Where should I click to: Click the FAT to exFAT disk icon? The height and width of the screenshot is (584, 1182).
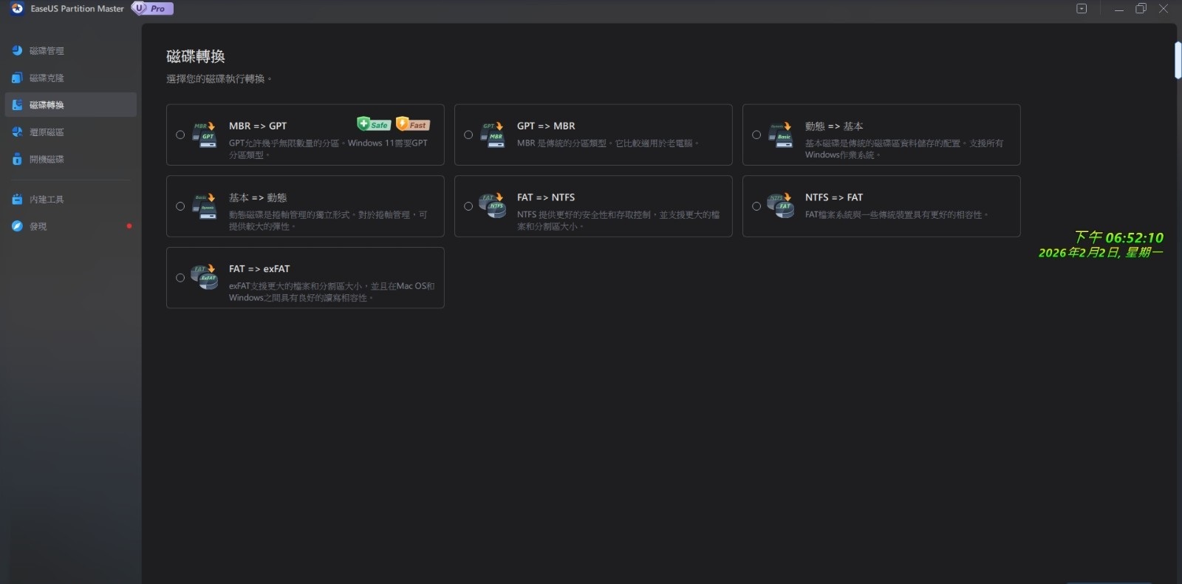[x=204, y=277]
